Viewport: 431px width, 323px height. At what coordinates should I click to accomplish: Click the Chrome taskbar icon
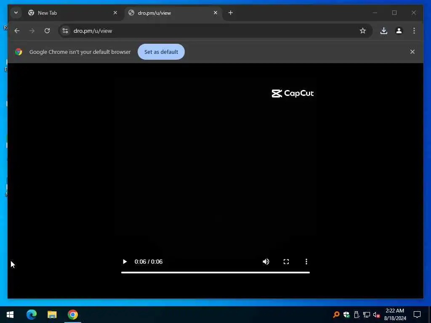72,315
